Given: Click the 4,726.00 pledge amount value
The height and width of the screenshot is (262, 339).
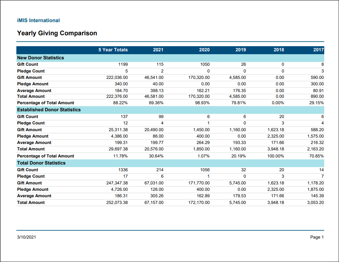Looking at the screenshot, I should [119, 190].
